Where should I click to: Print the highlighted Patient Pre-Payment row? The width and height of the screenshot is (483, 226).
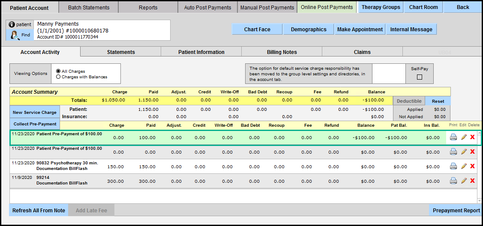click(453, 137)
